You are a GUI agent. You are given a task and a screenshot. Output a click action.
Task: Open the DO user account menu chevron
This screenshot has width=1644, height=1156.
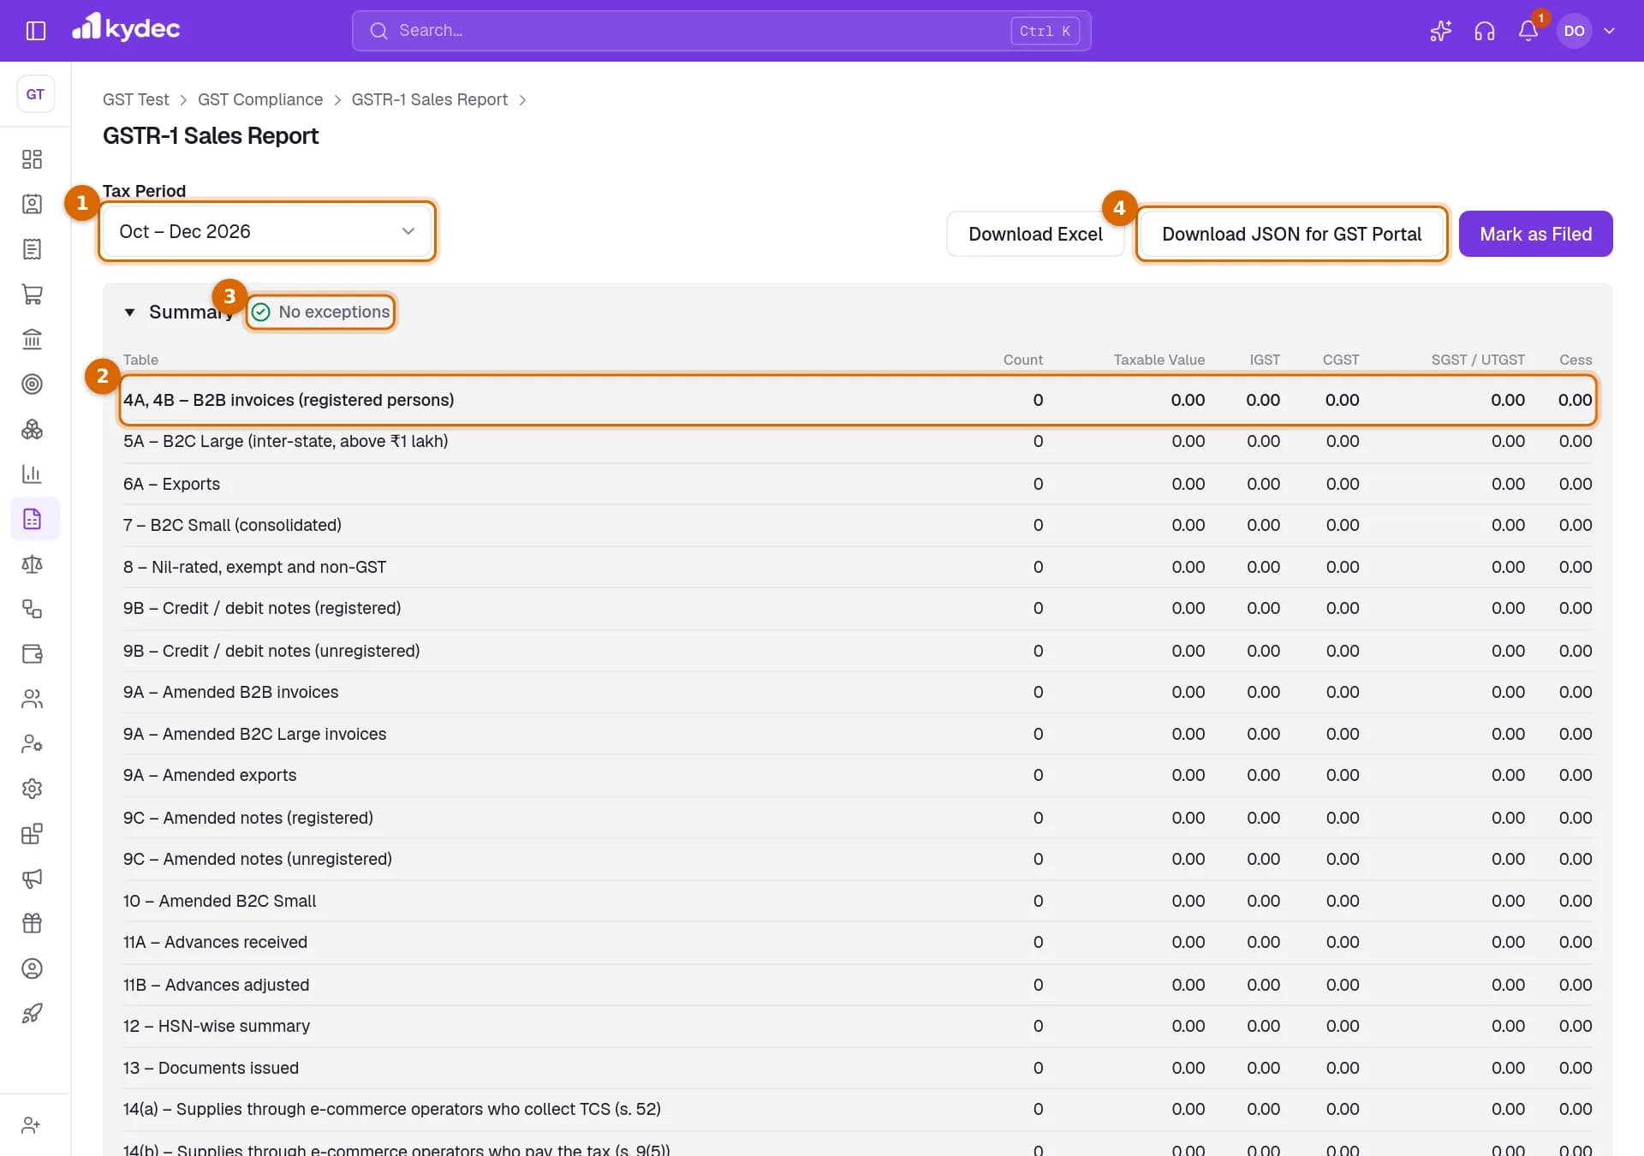click(x=1610, y=31)
